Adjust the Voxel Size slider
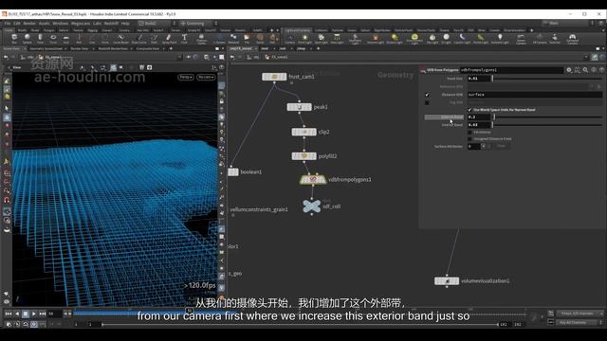Viewport: 607px width, 341px height. [x=547, y=79]
